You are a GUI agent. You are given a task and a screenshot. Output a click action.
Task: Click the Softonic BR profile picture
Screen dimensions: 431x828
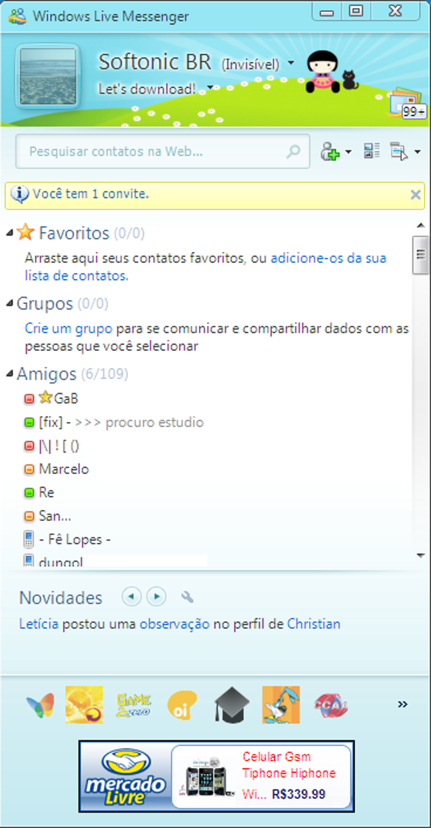pos(48,77)
